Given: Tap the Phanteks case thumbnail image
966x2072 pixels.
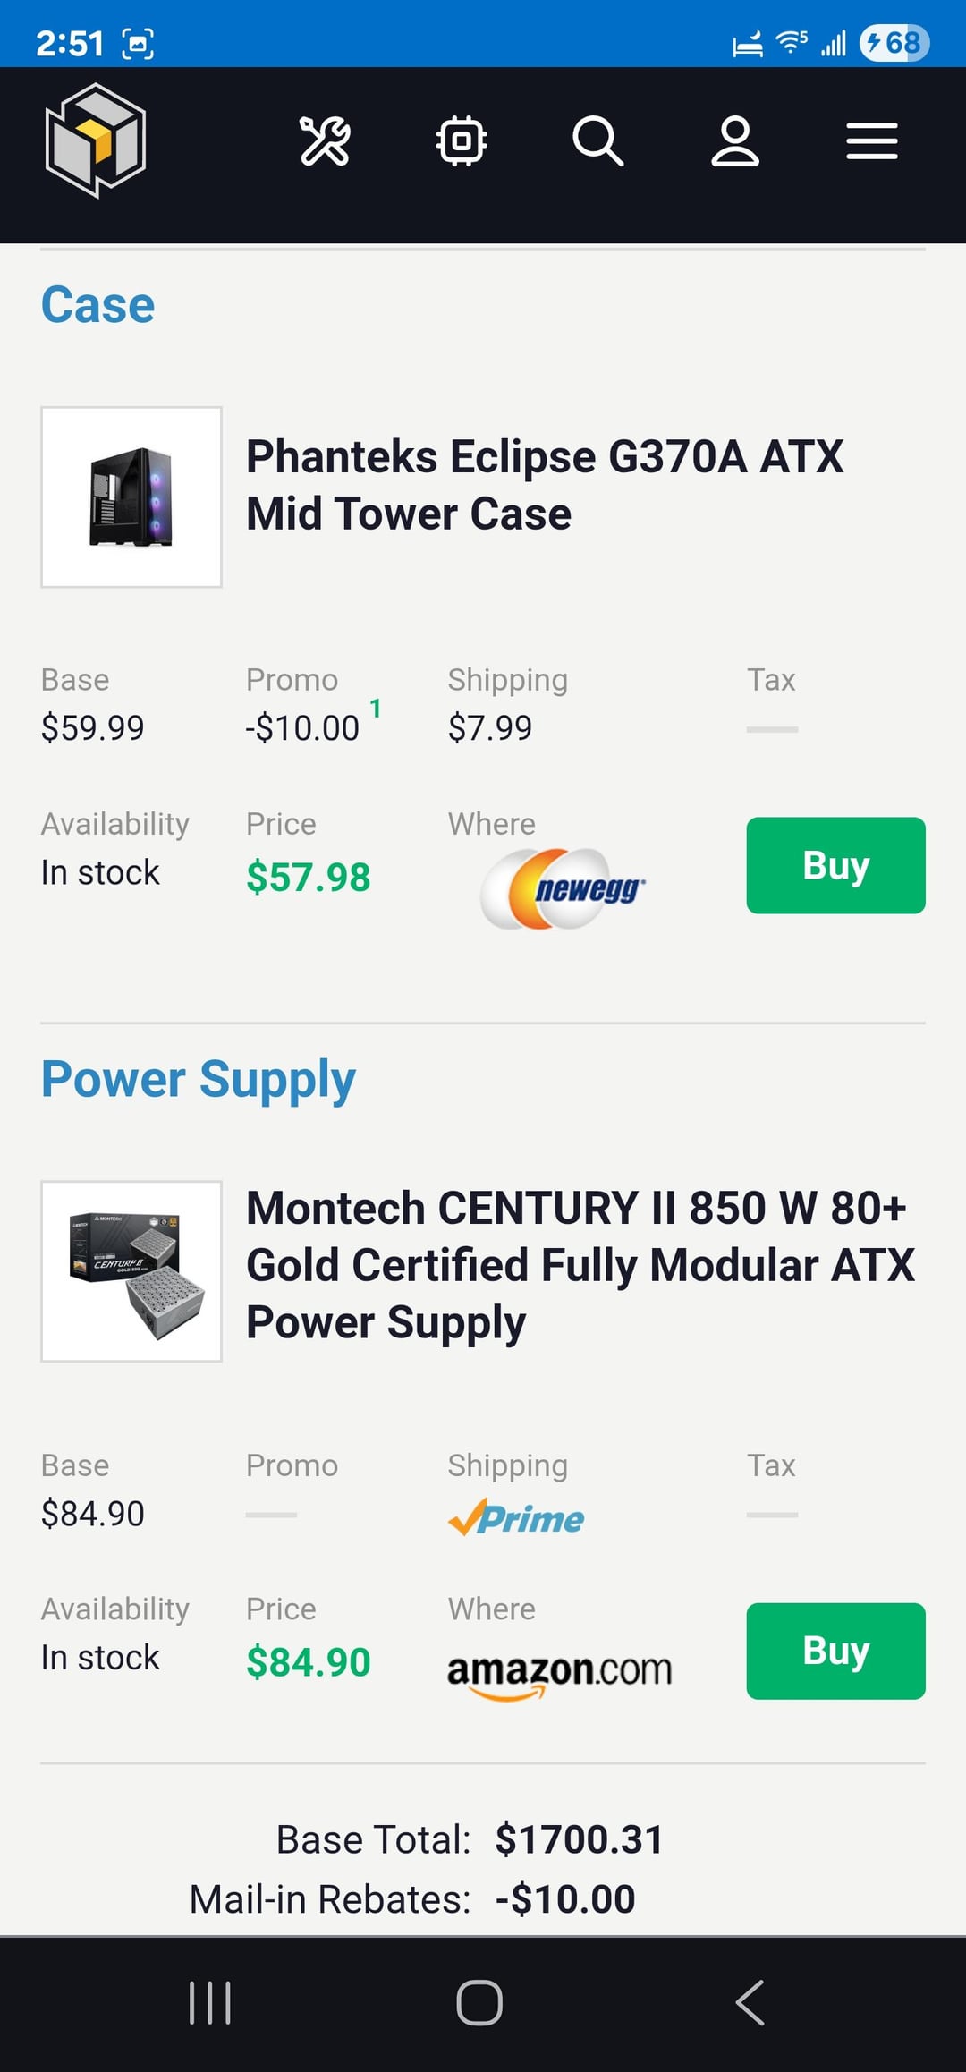Looking at the screenshot, I should [131, 497].
